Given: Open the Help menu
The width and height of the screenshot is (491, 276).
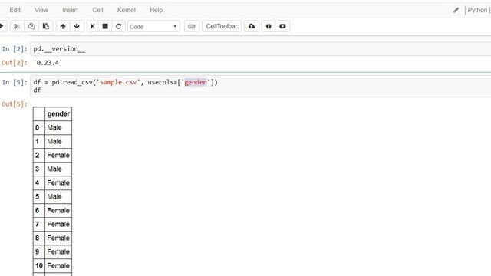Looking at the screenshot, I should 156,10.
